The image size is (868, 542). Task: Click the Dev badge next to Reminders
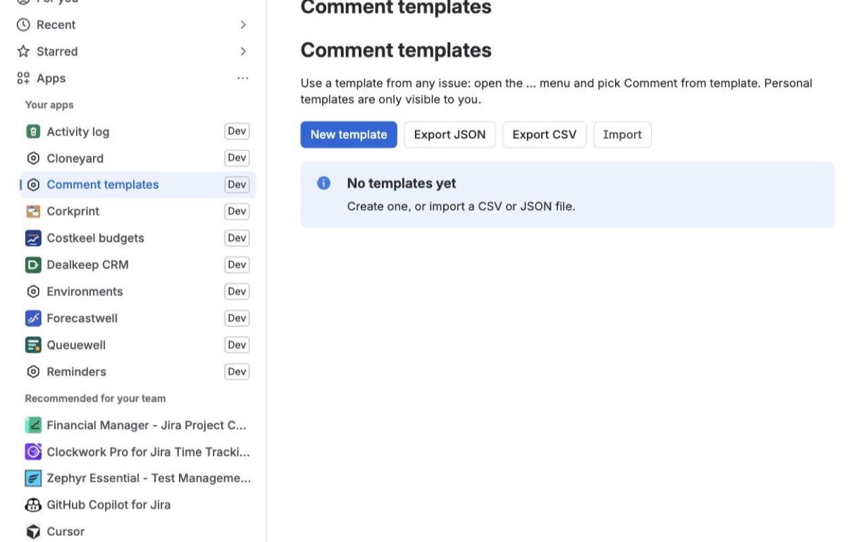click(x=237, y=371)
